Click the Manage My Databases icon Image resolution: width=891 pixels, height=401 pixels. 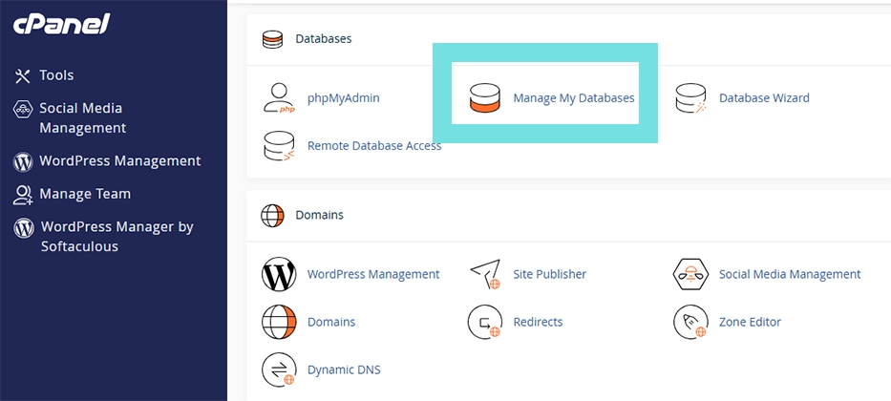click(x=484, y=98)
